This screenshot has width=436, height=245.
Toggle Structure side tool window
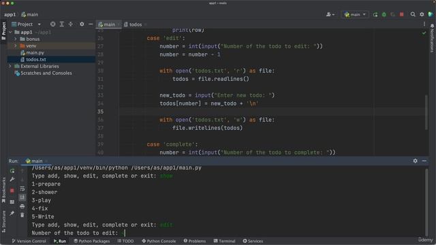click(x=3, y=221)
